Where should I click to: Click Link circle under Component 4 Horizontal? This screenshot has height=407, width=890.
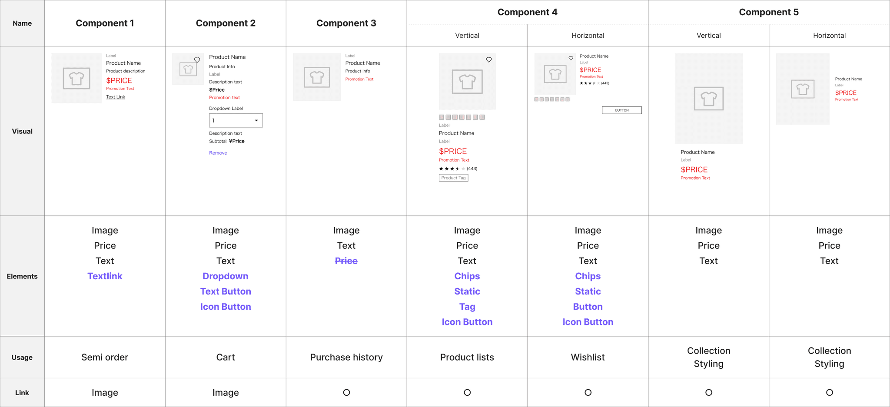[588, 393]
